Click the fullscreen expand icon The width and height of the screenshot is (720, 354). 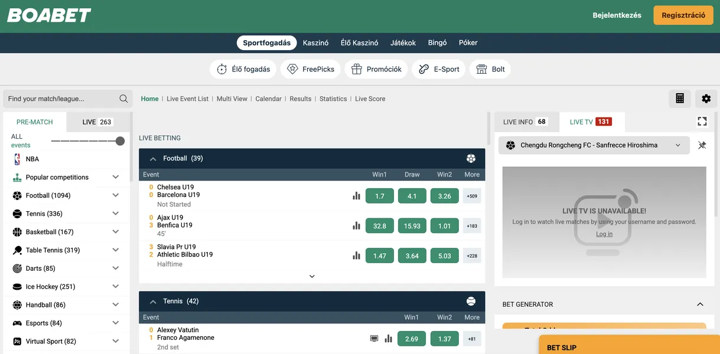702,121
